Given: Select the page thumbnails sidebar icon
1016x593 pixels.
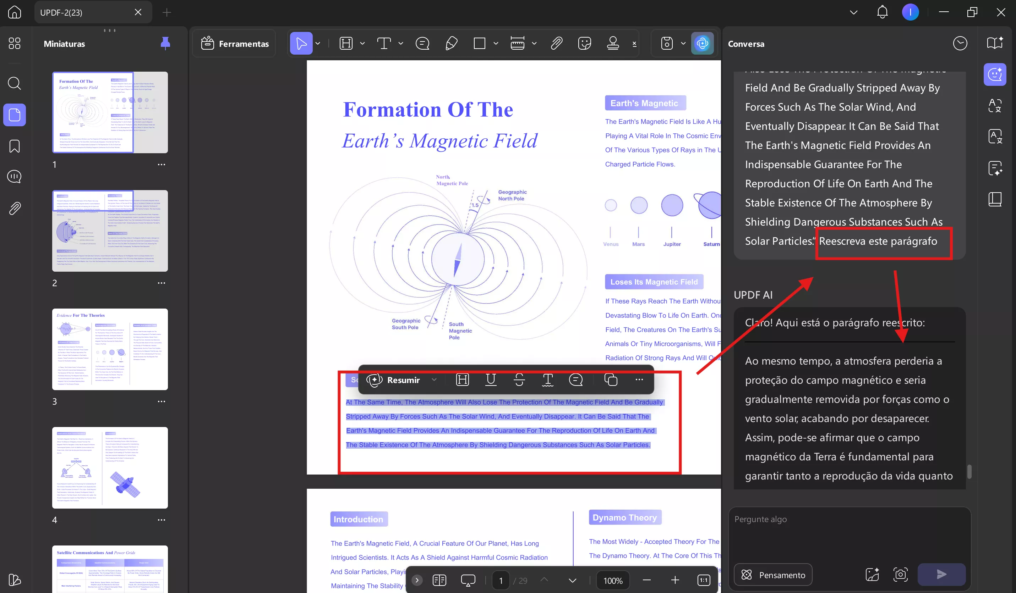Looking at the screenshot, I should pyautogui.click(x=15, y=115).
